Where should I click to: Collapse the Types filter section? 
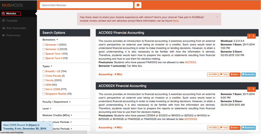[x=47, y=66]
